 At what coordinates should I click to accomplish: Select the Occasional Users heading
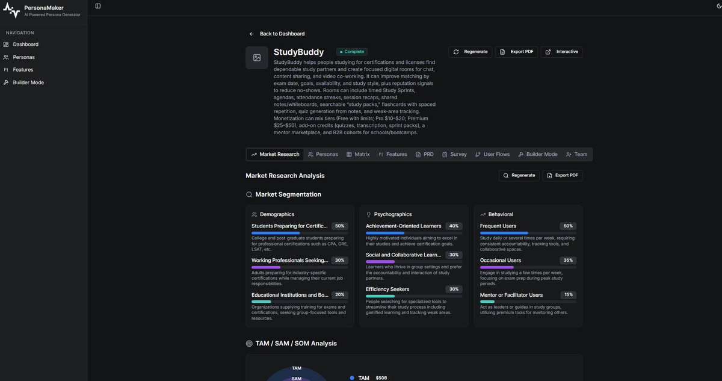501,261
